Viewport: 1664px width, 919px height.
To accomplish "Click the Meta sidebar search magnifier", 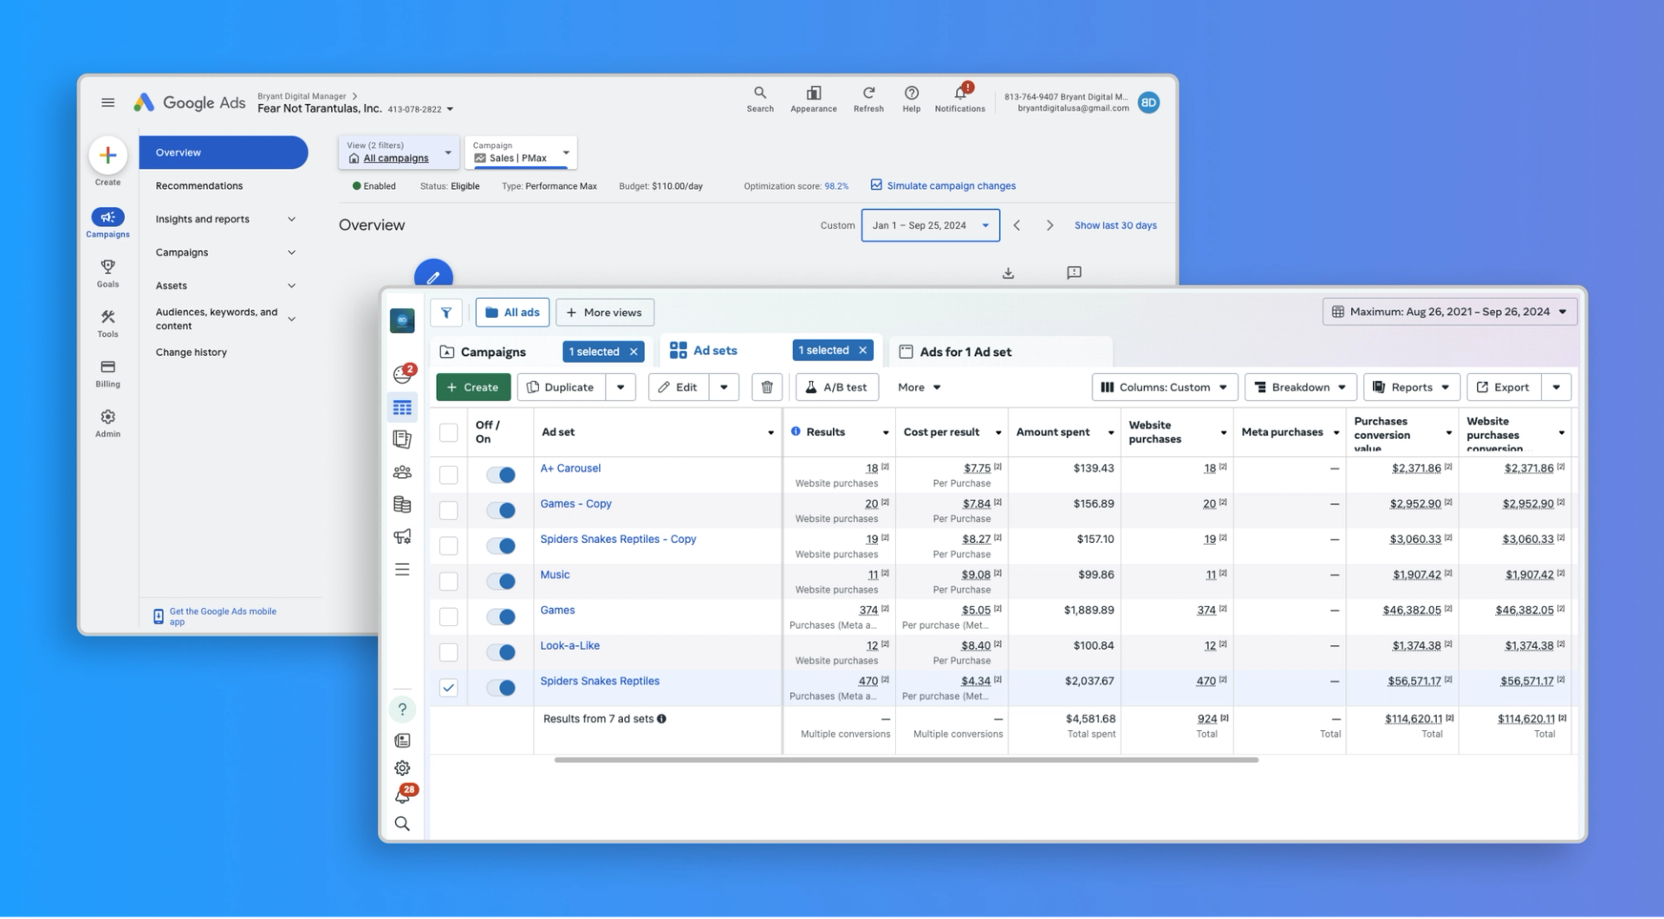I will pos(402,824).
